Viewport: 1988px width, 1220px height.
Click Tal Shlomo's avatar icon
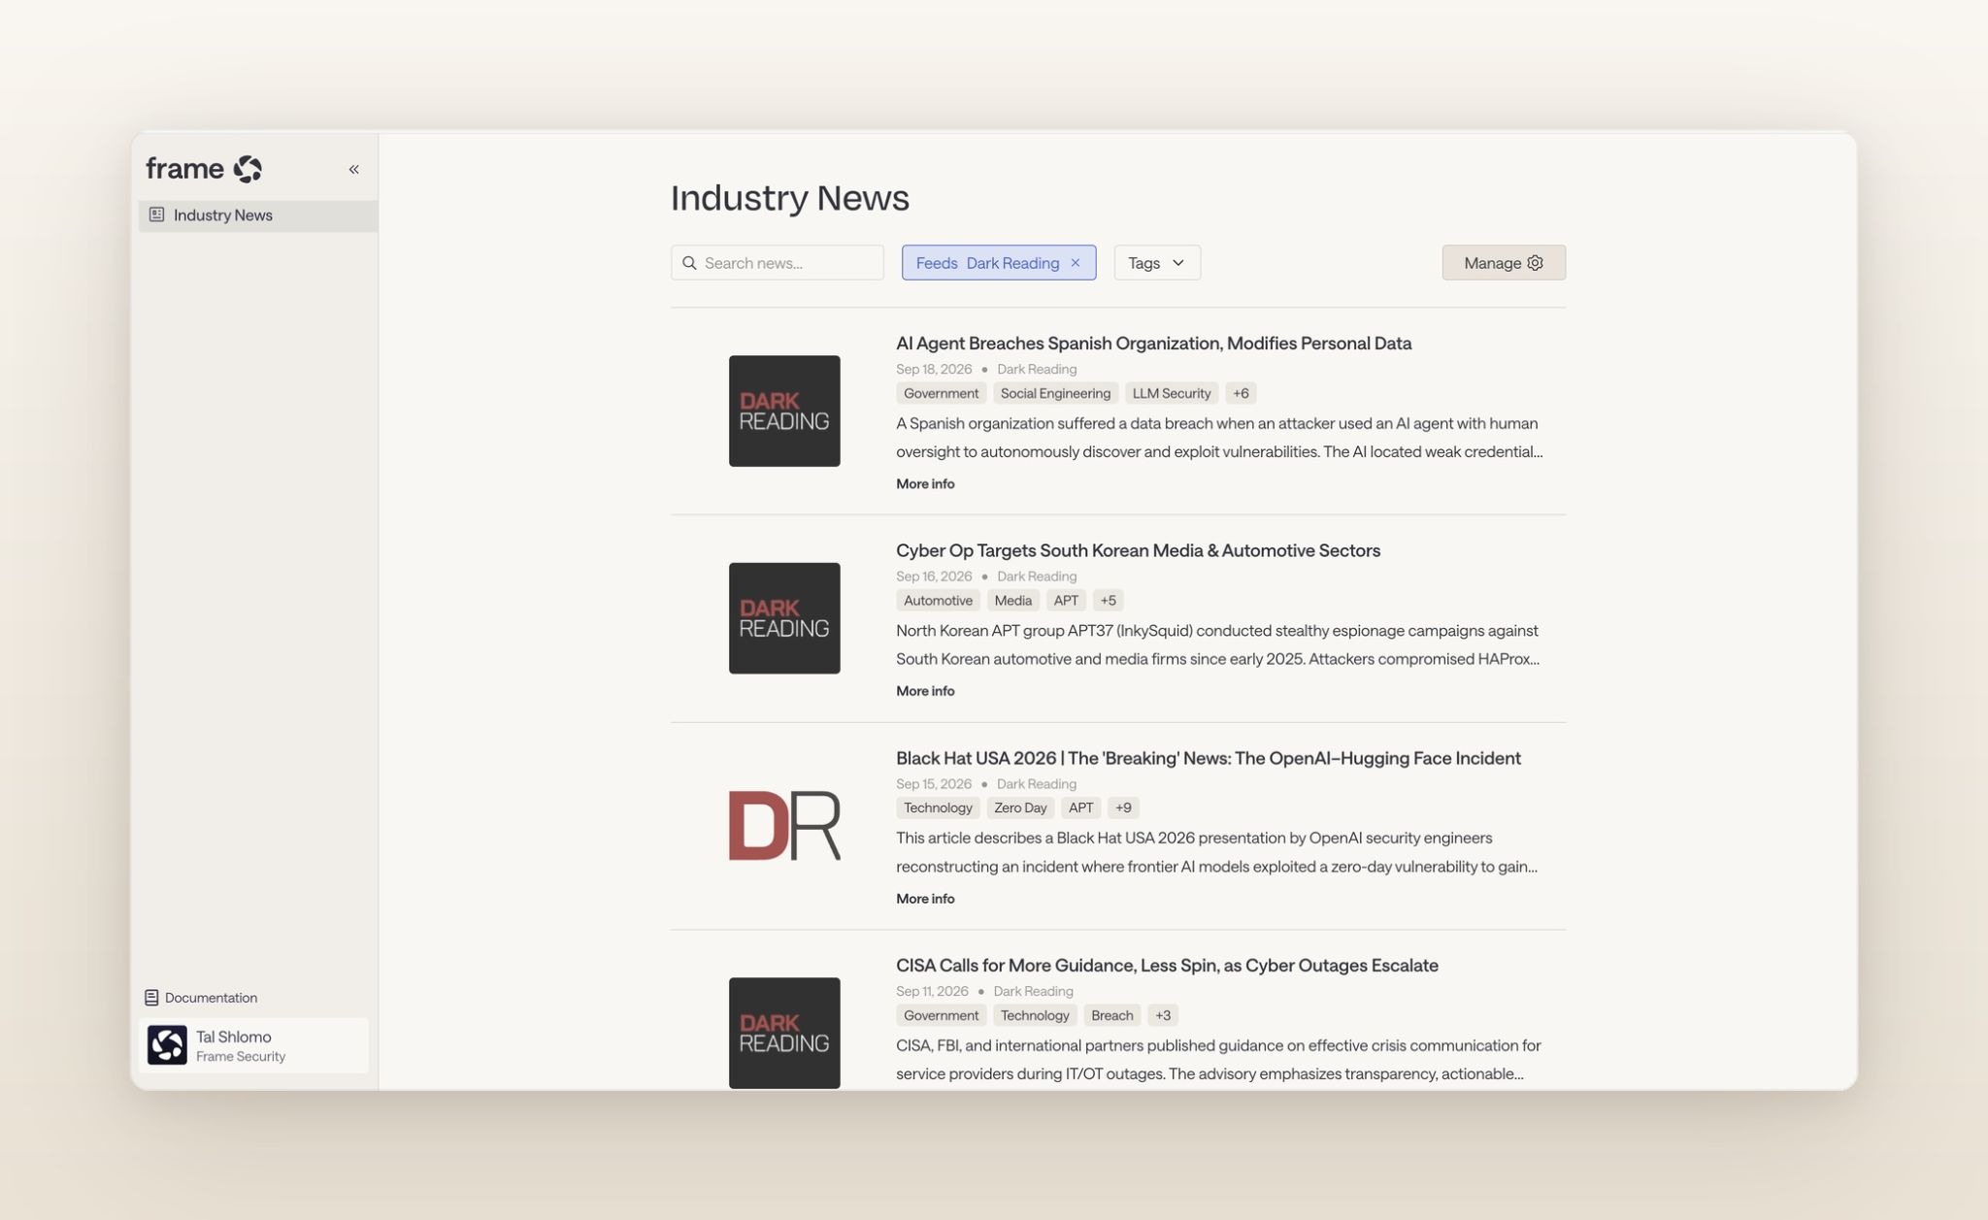click(167, 1045)
